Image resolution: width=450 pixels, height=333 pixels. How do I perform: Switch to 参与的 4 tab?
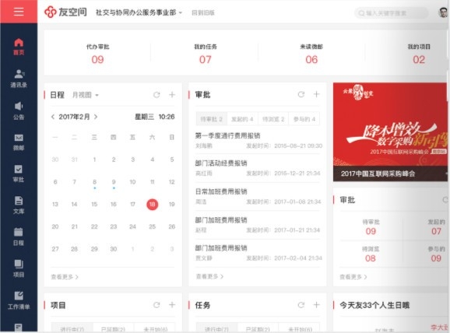pyautogui.click(x=304, y=119)
